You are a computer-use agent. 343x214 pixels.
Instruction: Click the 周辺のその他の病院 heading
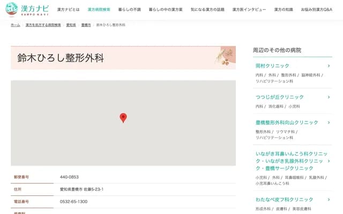pos(277,50)
